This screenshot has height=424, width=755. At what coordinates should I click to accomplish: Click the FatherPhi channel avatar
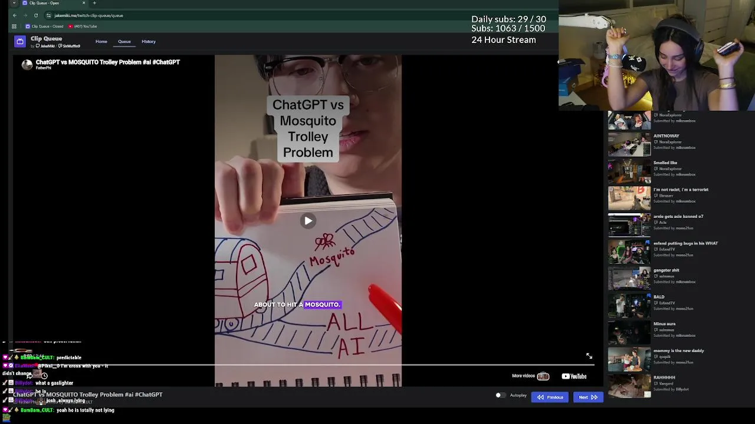click(x=27, y=65)
